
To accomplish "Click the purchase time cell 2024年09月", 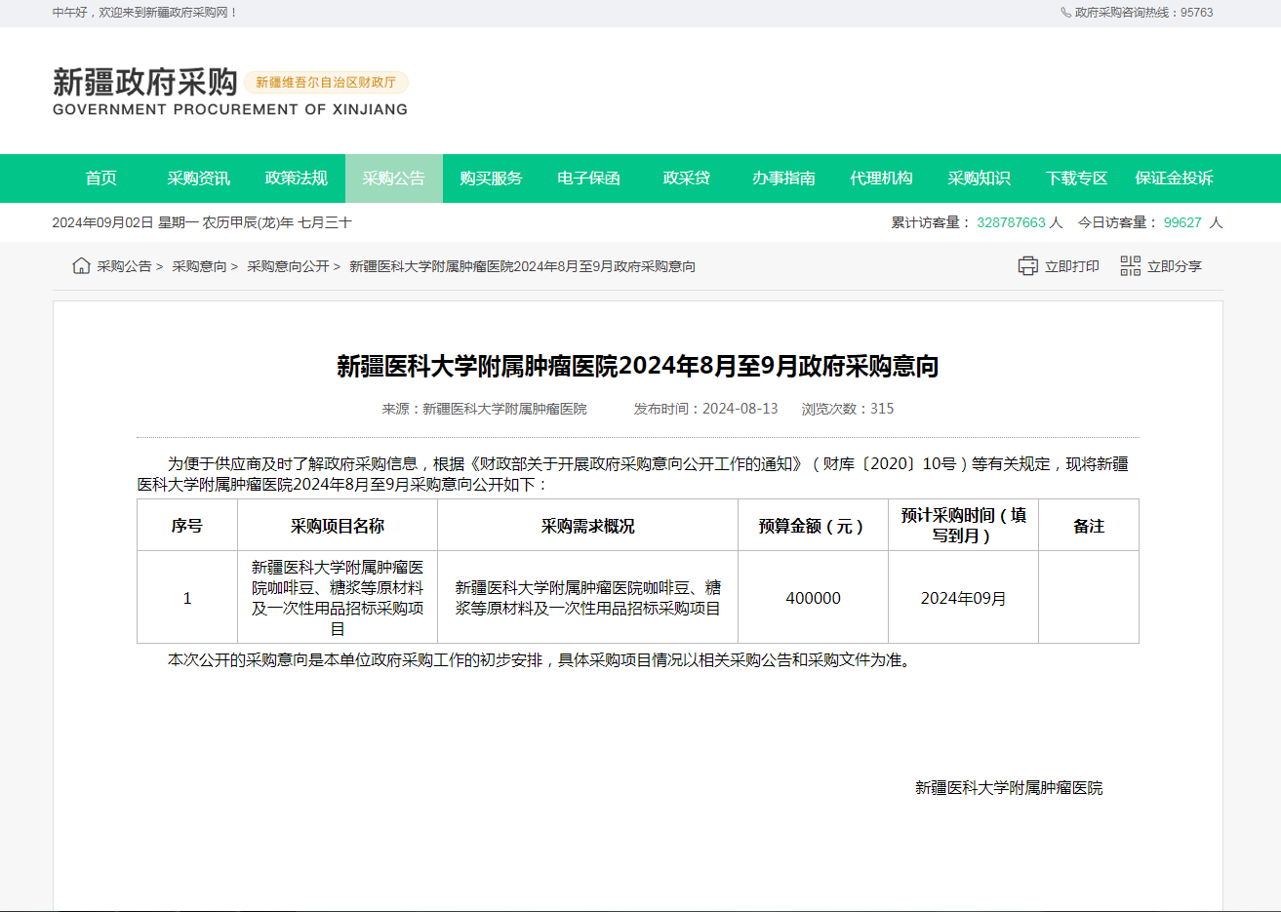I will pos(964,598).
